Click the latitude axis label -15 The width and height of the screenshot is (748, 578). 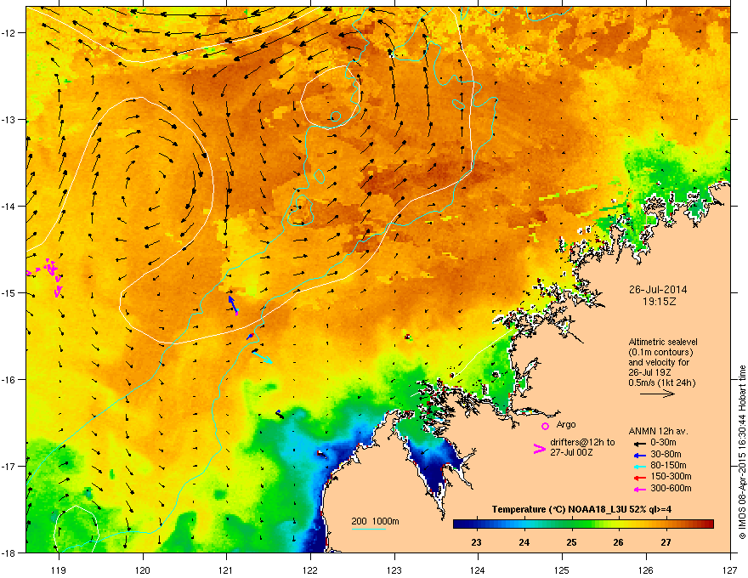pos(9,292)
